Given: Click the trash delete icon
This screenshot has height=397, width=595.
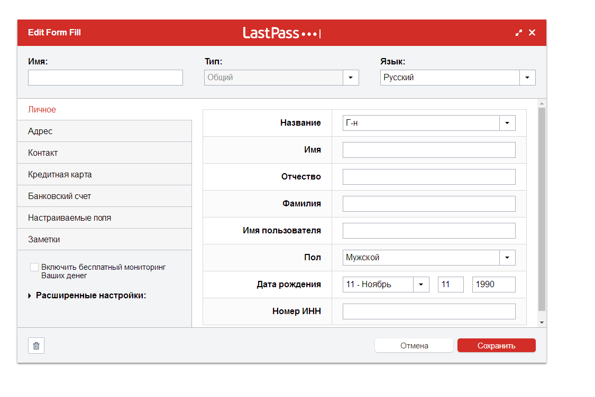Looking at the screenshot, I should 36,345.
